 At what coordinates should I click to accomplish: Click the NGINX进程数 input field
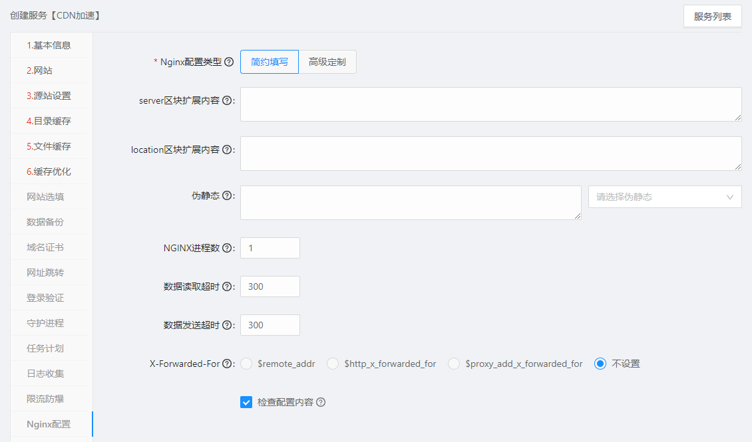coord(270,248)
